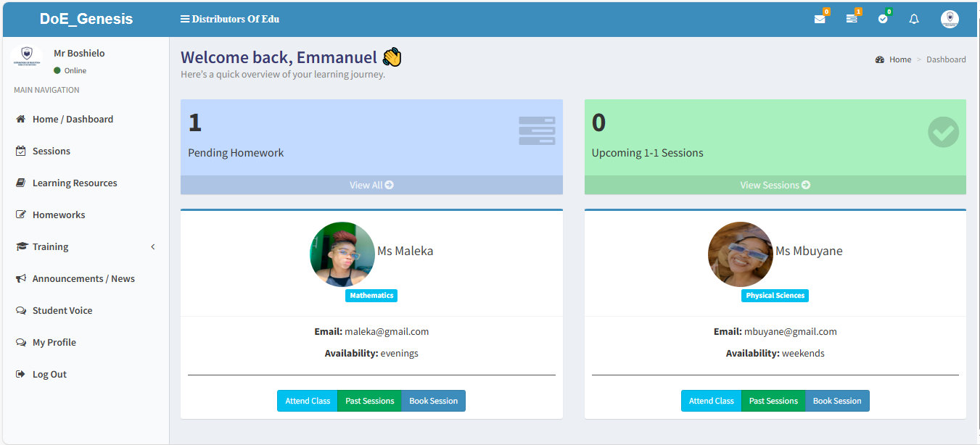Click Book Session for Ms Mbuyane
Screen dimensions: 980x445
click(x=837, y=401)
